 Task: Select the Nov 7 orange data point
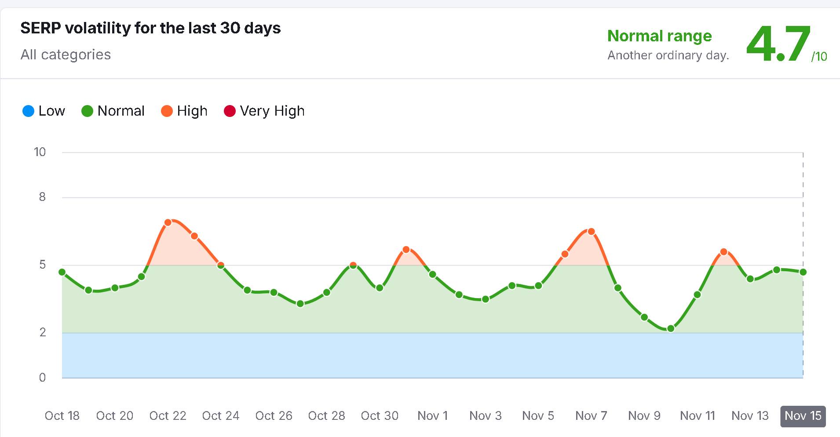tap(591, 232)
